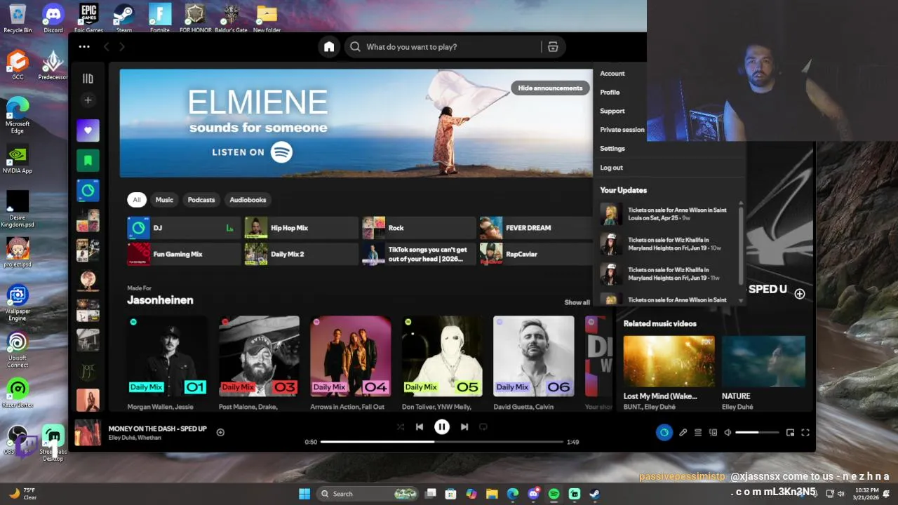Go to Spotify Home with house icon
This screenshot has width=898, height=505.
[329, 47]
